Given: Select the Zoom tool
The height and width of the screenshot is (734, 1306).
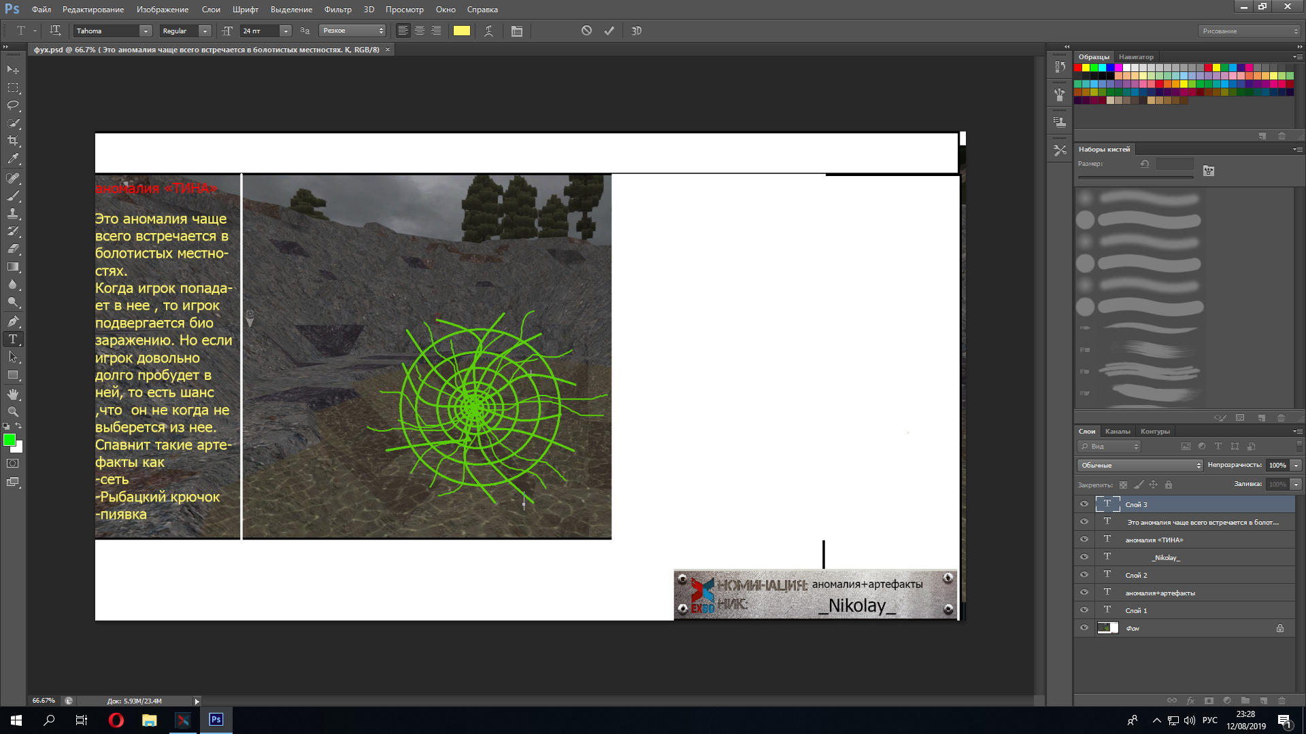Looking at the screenshot, I should (13, 412).
